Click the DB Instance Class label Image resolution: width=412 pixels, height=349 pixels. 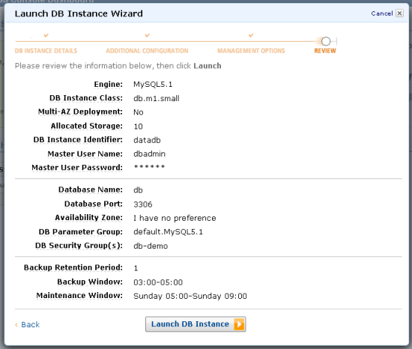coord(86,98)
